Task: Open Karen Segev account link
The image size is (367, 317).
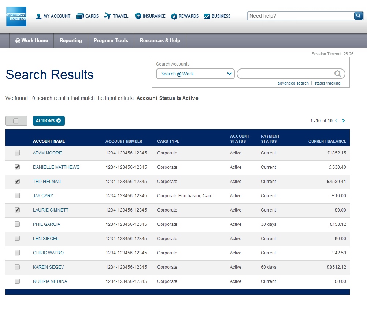Action: [48, 267]
